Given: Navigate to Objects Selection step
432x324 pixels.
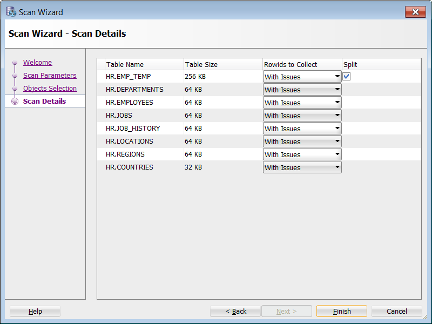Looking at the screenshot, I should coord(50,89).
